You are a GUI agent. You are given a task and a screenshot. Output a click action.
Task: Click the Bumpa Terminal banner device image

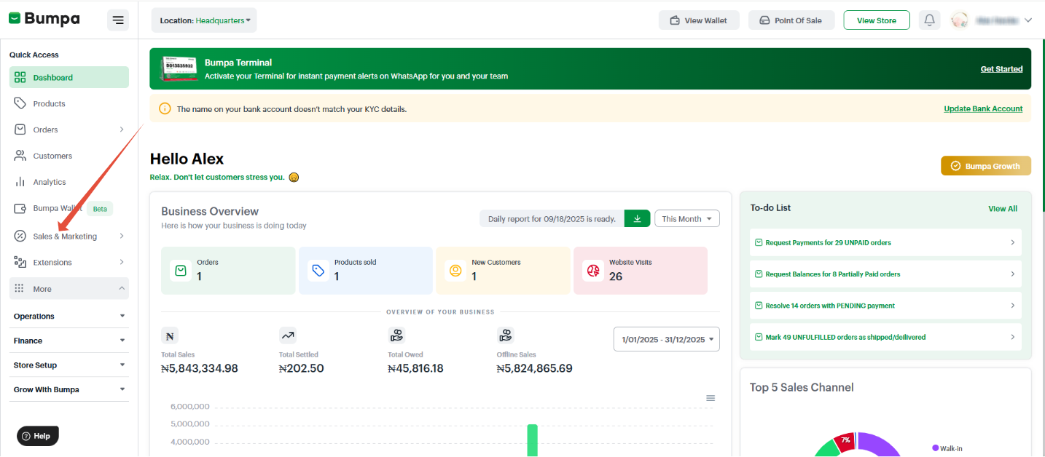coord(181,69)
